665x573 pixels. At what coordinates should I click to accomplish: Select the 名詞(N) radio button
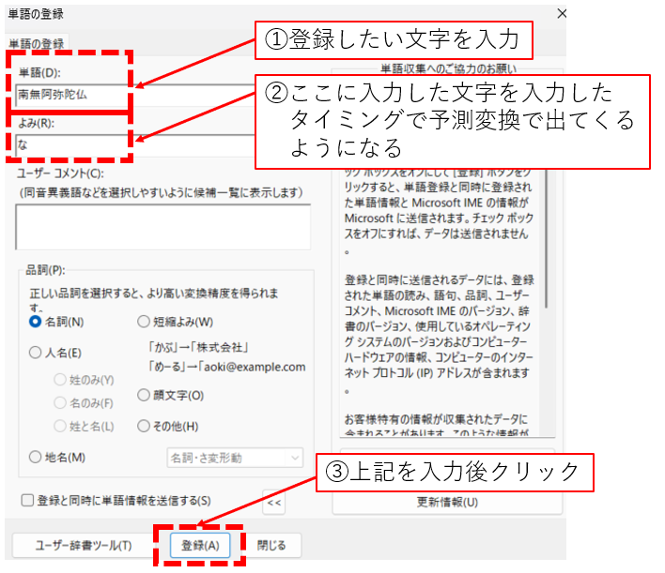[36, 322]
